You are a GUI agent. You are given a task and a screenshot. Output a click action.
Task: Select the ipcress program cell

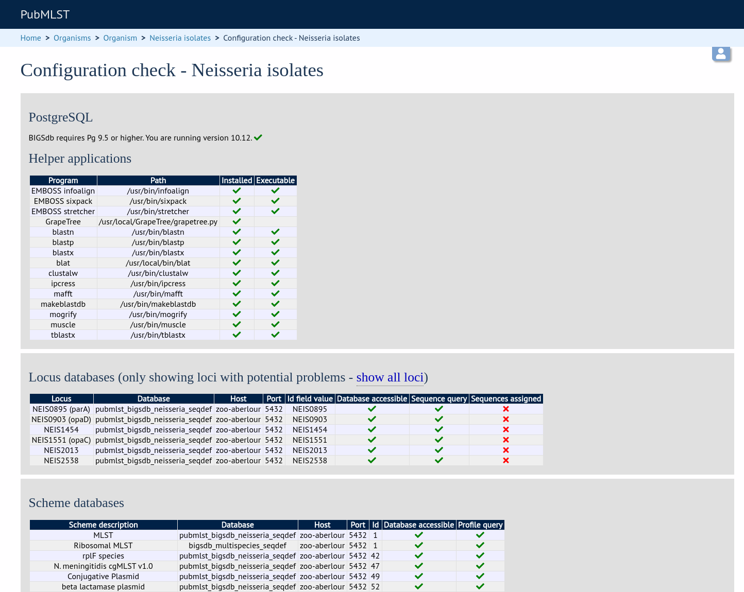(x=63, y=283)
